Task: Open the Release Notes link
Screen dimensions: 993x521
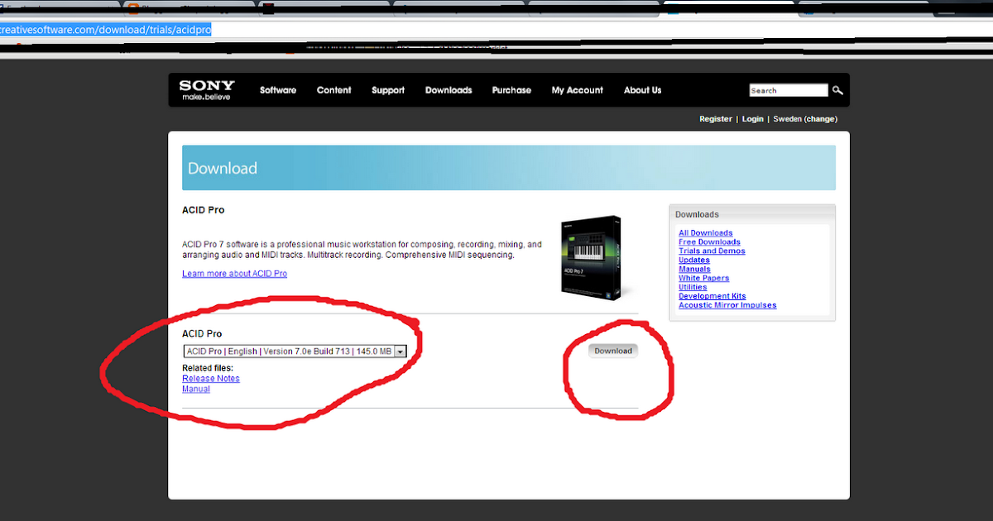Action: click(x=211, y=379)
